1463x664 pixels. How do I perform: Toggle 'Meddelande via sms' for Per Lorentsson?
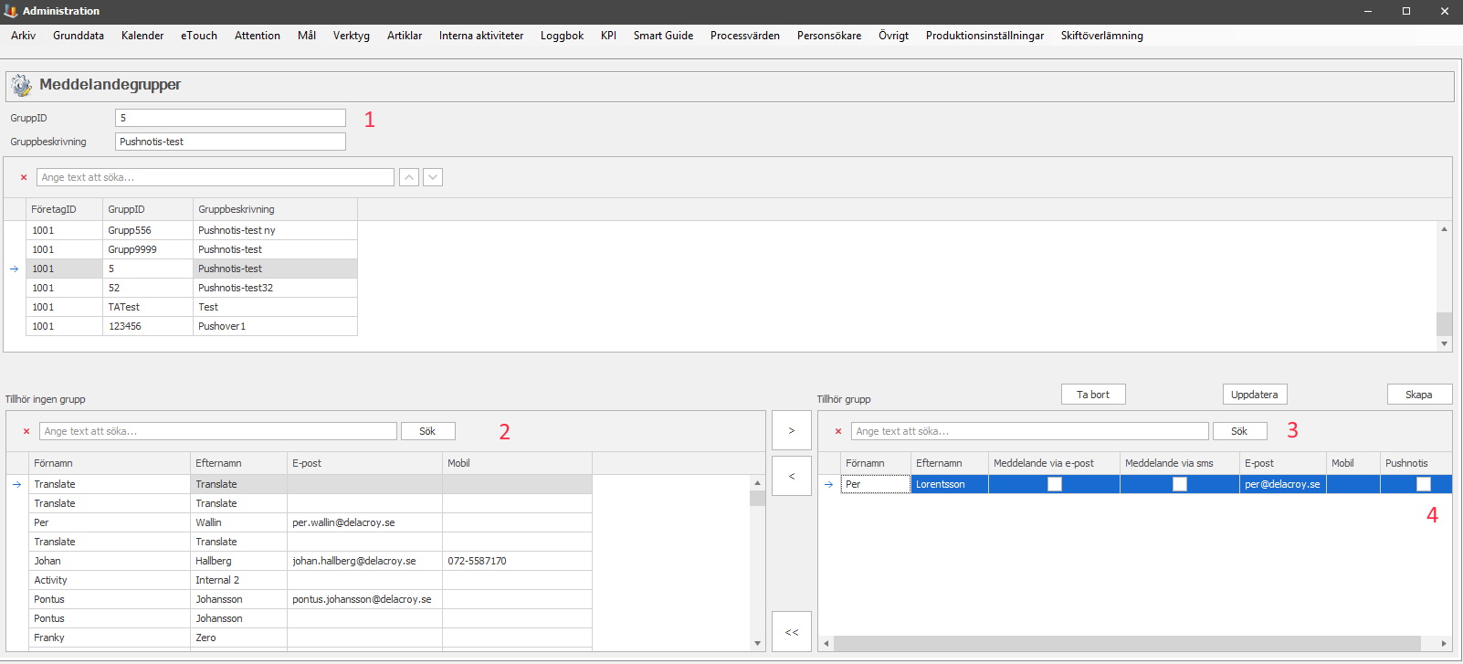tap(1179, 484)
